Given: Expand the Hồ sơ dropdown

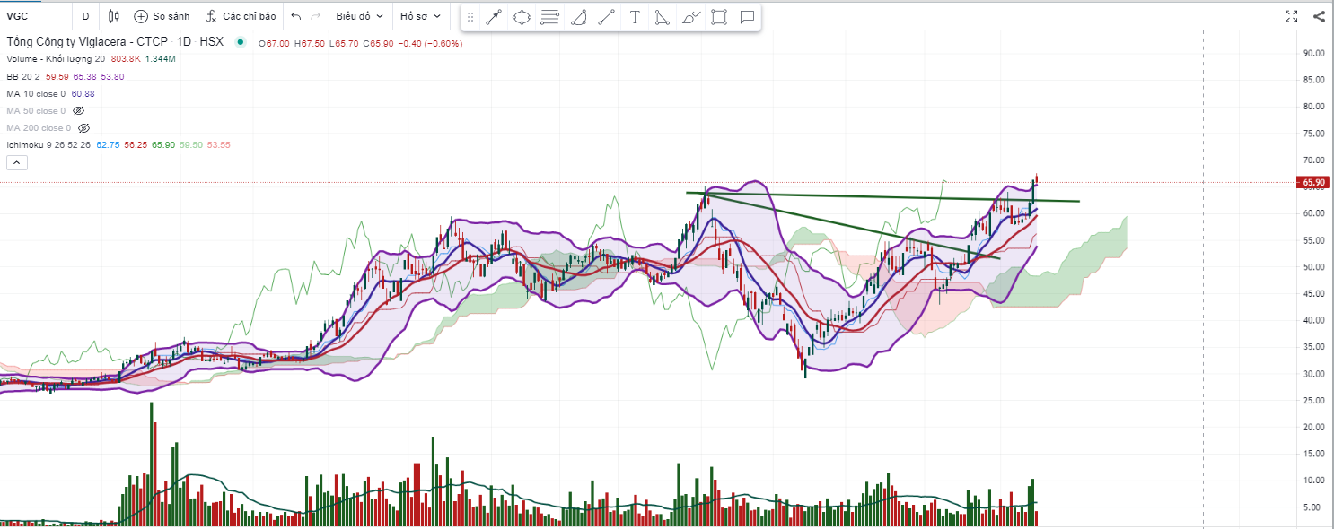Looking at the screenshot, I should (420, 16).
